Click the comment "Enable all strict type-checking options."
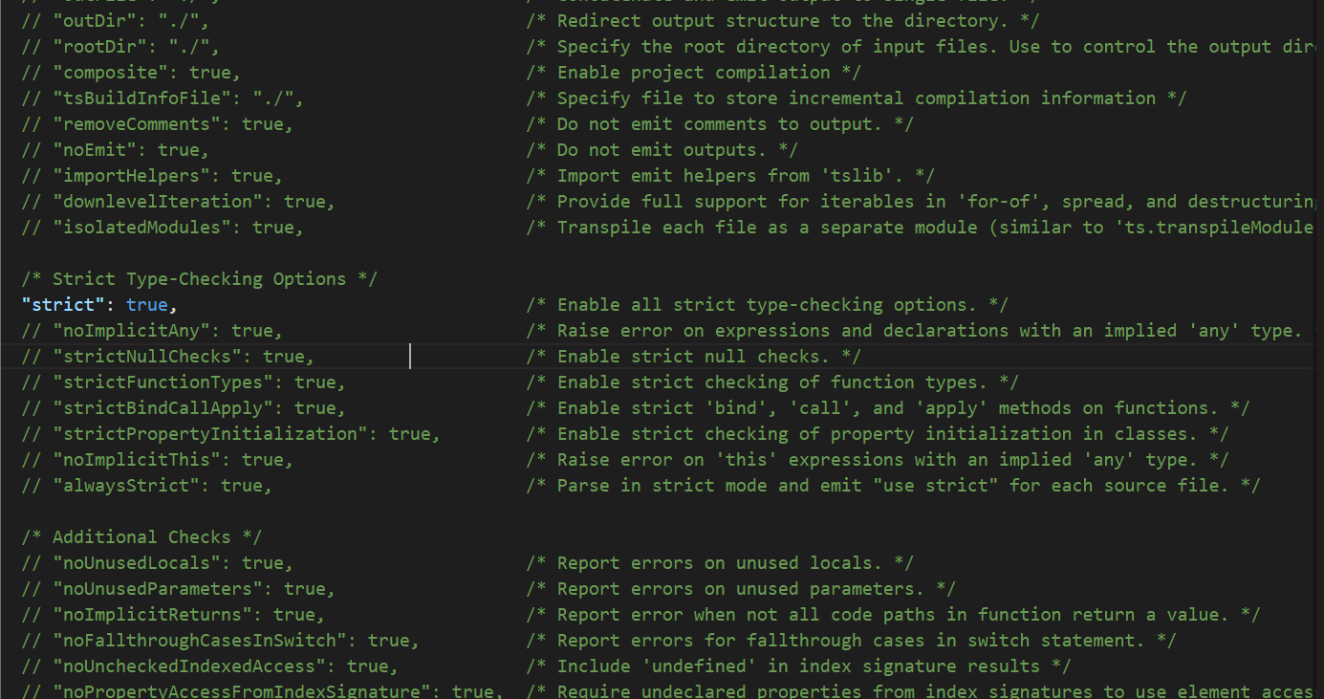Viewport: 1324px width, 699px height. click(768, 305)
